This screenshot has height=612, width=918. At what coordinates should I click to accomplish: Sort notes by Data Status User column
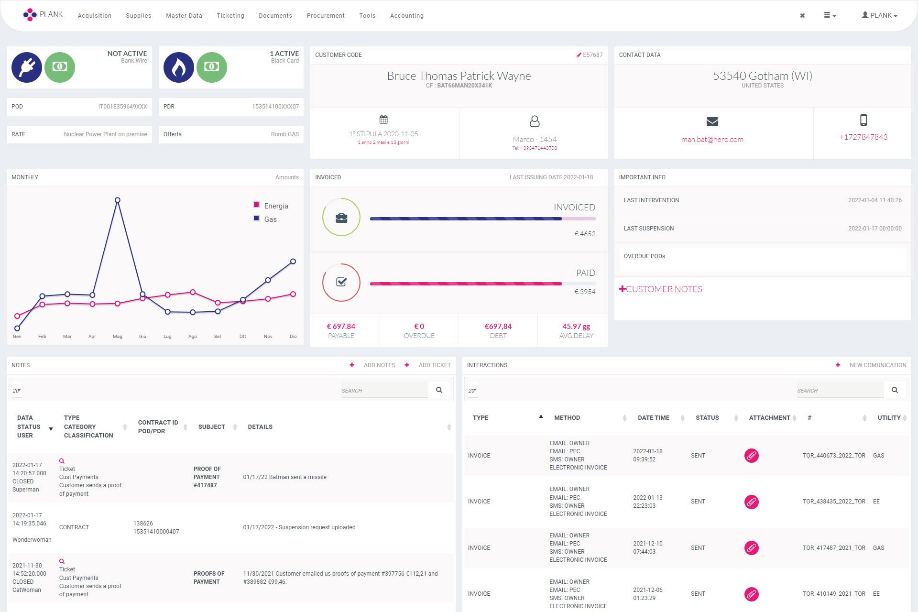(33, 426)
